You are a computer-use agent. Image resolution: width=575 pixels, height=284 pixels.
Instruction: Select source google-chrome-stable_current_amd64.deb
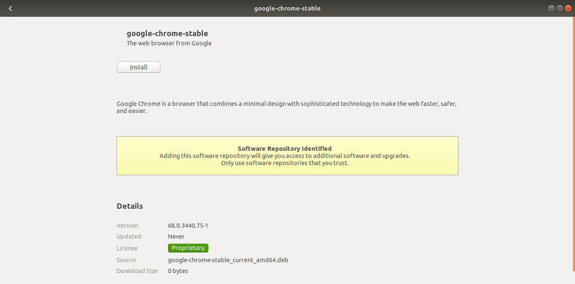(x=228, y=260)
